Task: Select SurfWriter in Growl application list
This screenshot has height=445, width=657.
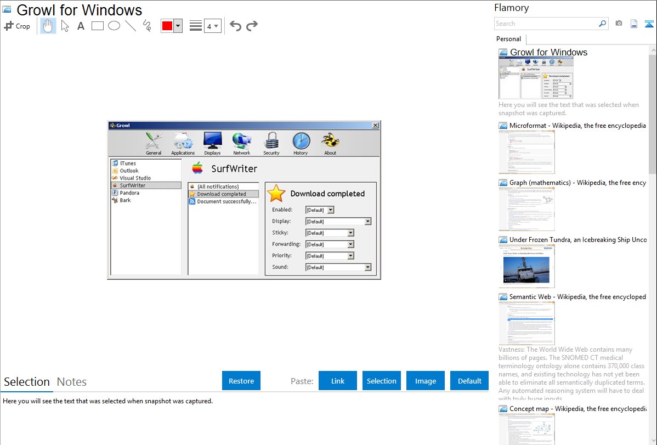Action: (x=146, y=185)
